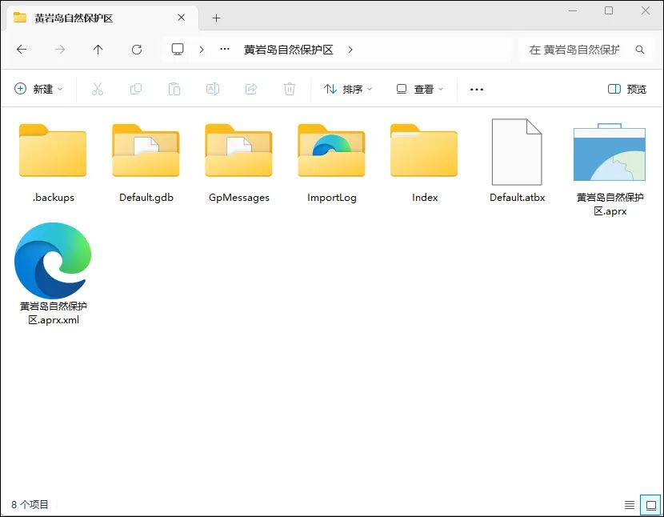664x517 pixels.
Task: Click the Back navigation arrow
Action: (x=22, y=49)
